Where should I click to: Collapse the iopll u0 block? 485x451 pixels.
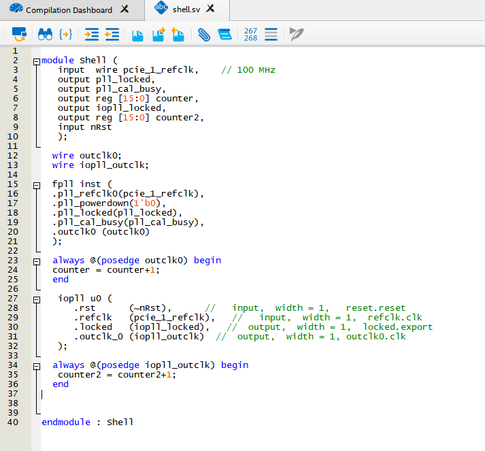36,299
